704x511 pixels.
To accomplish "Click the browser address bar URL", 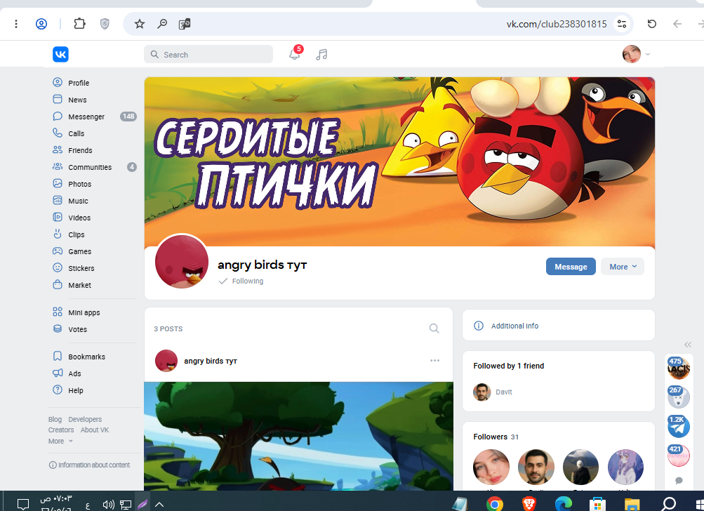I will coord(557,24).
